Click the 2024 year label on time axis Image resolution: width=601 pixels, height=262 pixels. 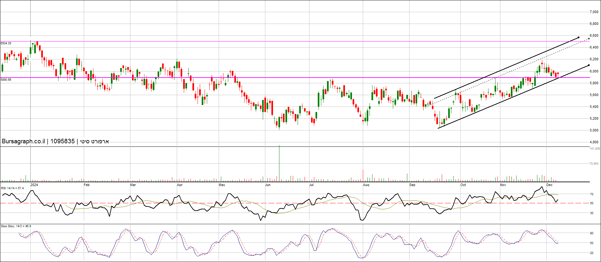(x=34, y=185)
